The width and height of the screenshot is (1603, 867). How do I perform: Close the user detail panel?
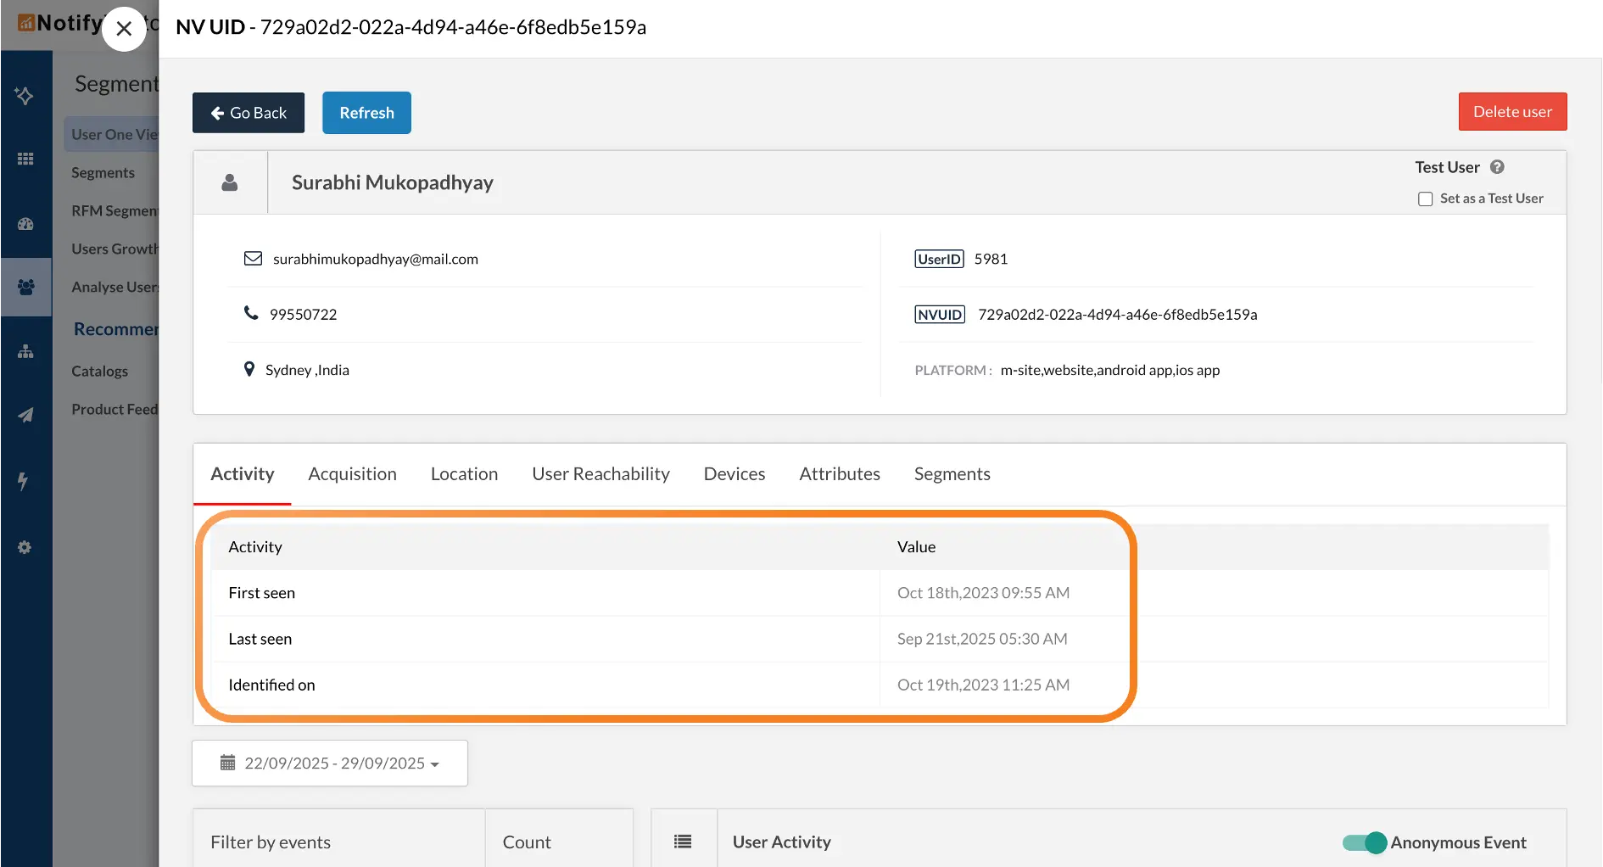pos(124,29)
